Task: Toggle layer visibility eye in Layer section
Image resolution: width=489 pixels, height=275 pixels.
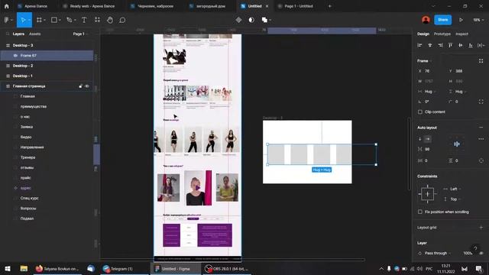Action: pyautogui.click(x=481, y=253)
